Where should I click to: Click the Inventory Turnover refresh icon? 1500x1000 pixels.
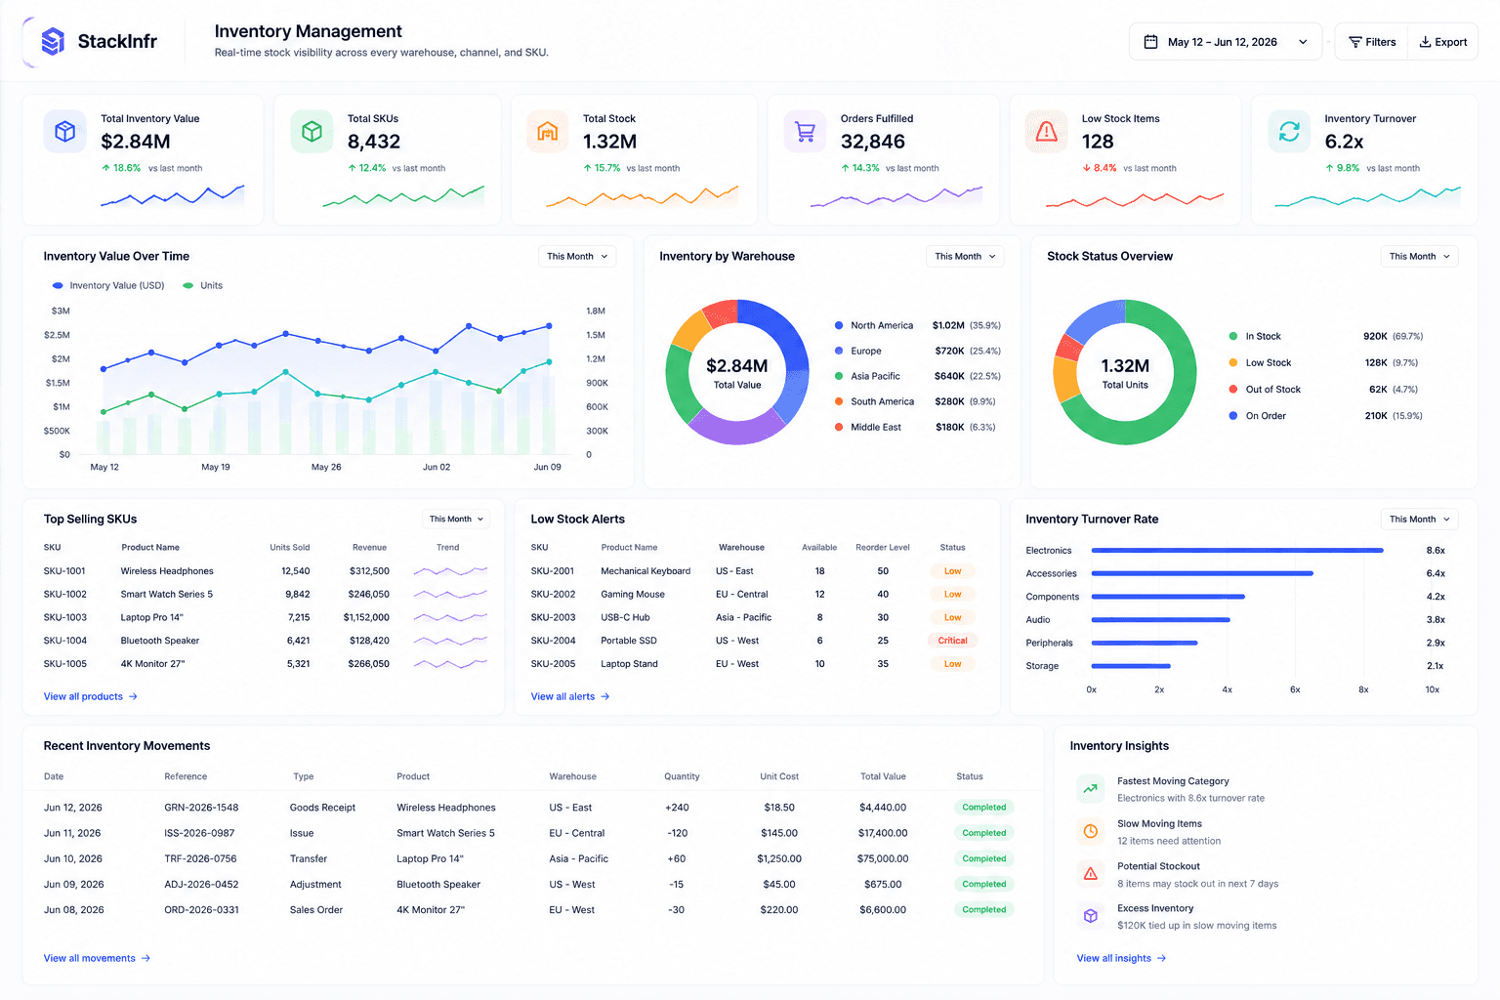[1289, 132]
